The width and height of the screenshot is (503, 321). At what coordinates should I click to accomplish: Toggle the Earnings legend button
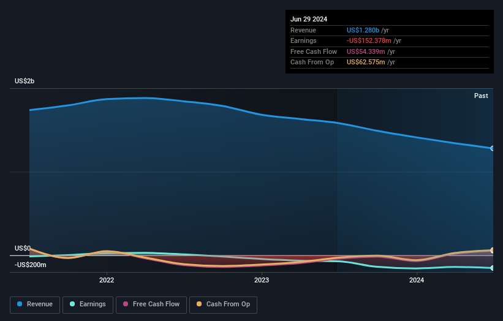pyautogui.click(x=88, y=304)
